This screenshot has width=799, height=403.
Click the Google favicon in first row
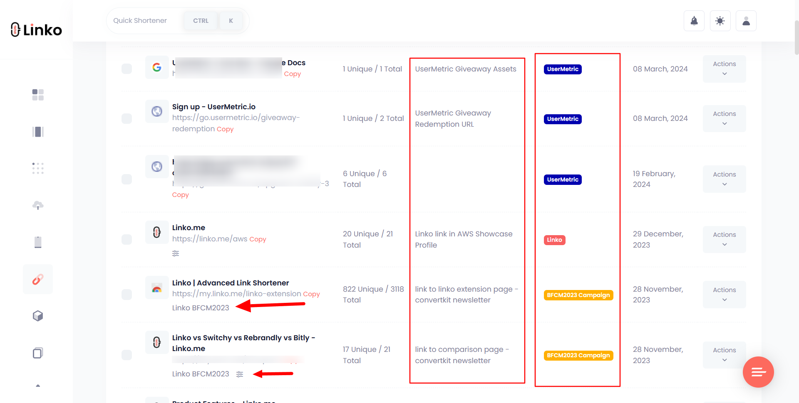[157, 67]
